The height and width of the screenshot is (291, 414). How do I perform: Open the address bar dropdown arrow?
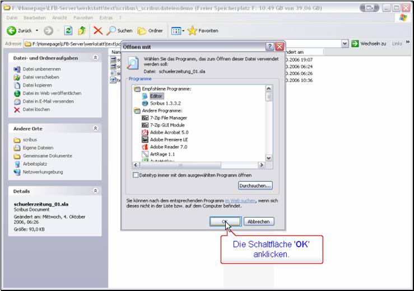click(345, 44)
